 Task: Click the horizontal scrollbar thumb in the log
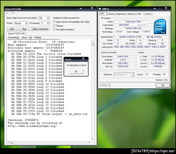[x=12, y=142]
